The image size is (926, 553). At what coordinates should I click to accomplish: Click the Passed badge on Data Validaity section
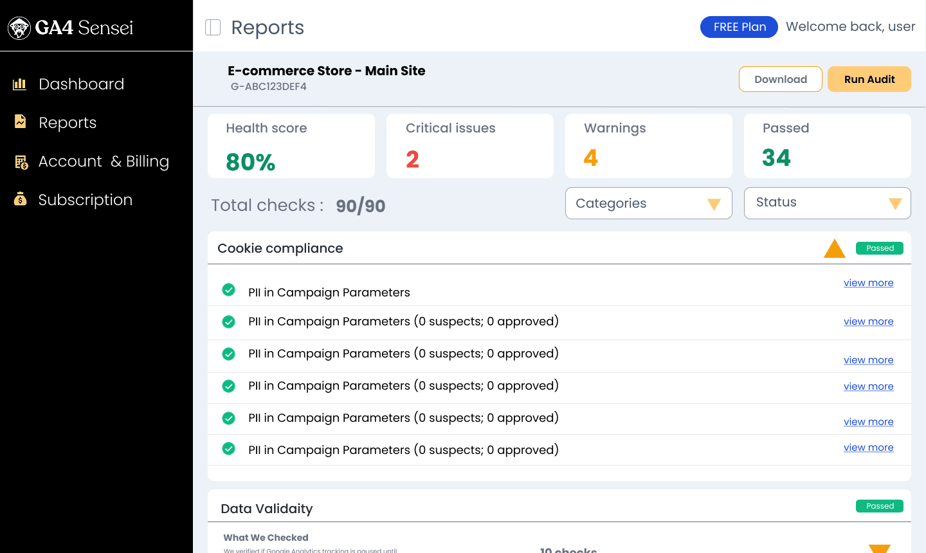pos(879,506)
